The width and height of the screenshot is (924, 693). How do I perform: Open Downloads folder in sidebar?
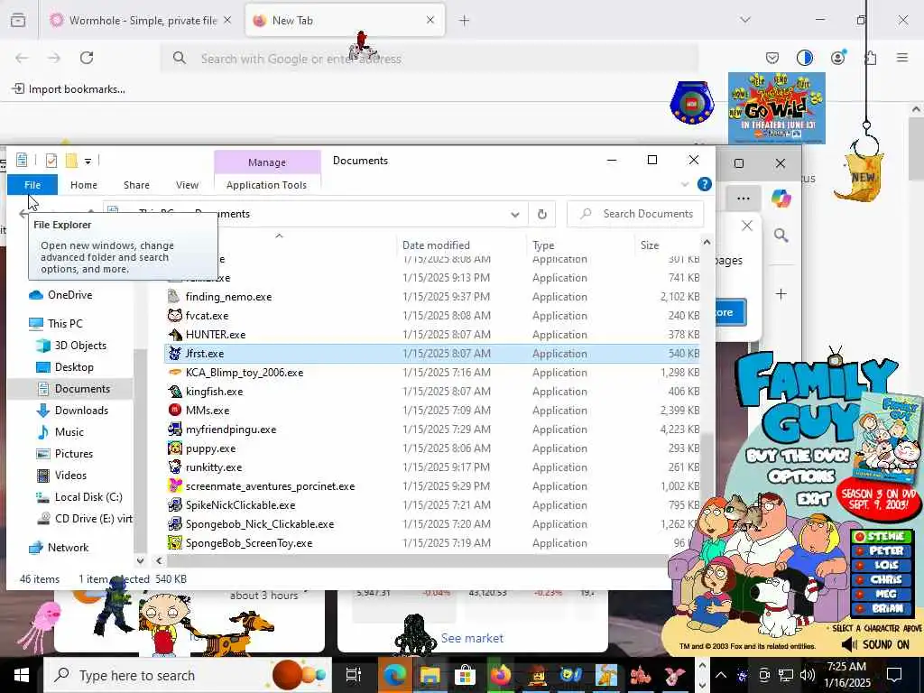coord(81,411)
